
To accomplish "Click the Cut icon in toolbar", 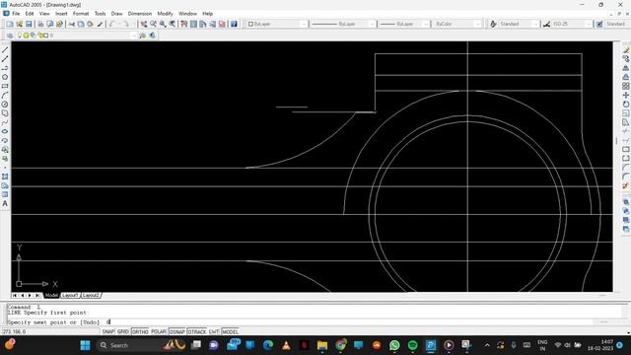I will pos(72,24).
